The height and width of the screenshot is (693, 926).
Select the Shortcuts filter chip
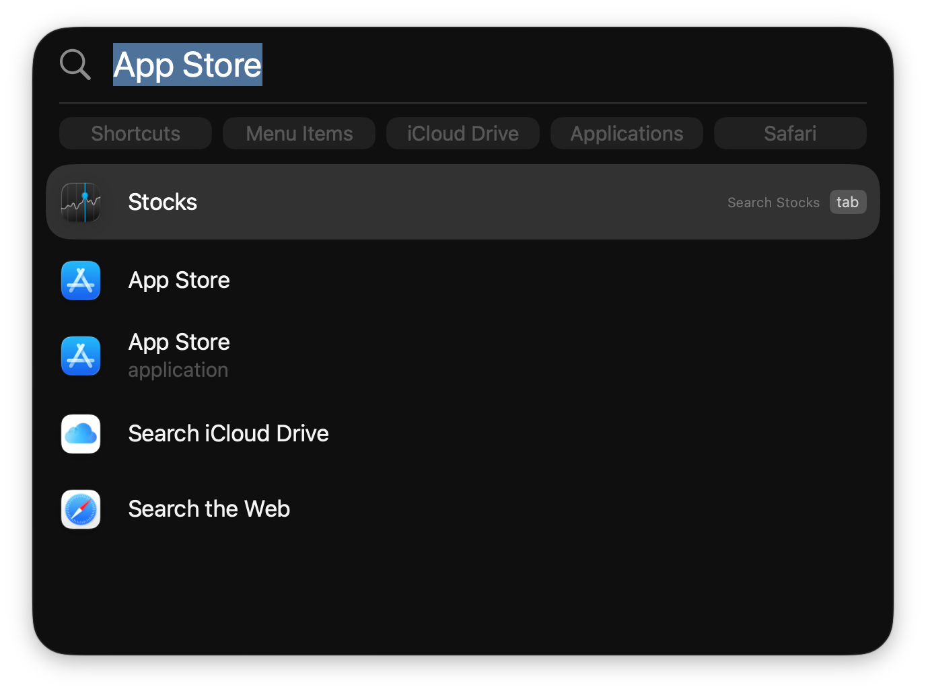point(135,133)
